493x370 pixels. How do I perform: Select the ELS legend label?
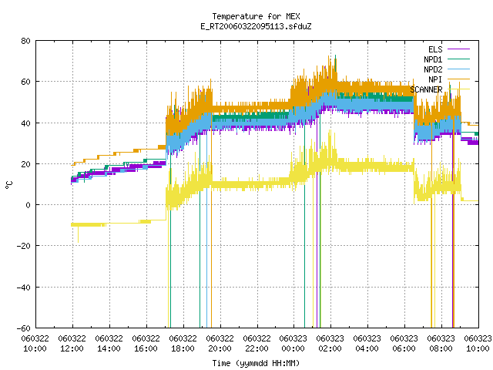pos(435,49)
